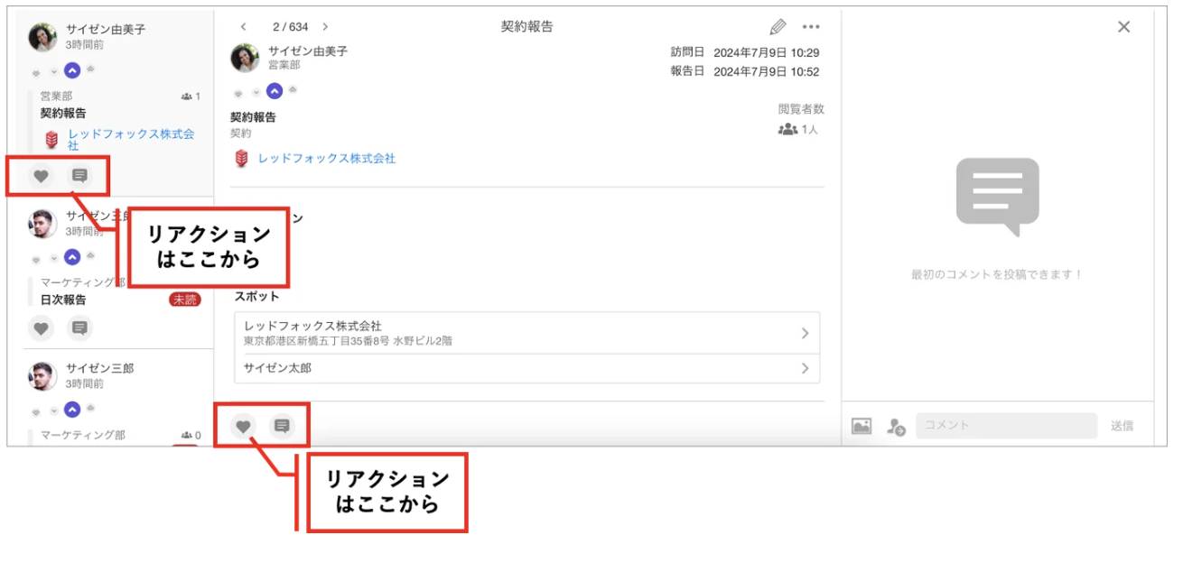The image size is (1183, 572).
Task: Click the viewer count icon on the 営業部 card
Action: click(187, 96)
